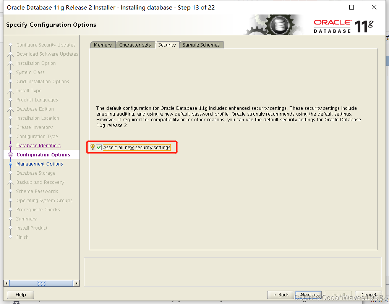389x304 pixels.
Task: Click the Help button
Action: point(20,294)
